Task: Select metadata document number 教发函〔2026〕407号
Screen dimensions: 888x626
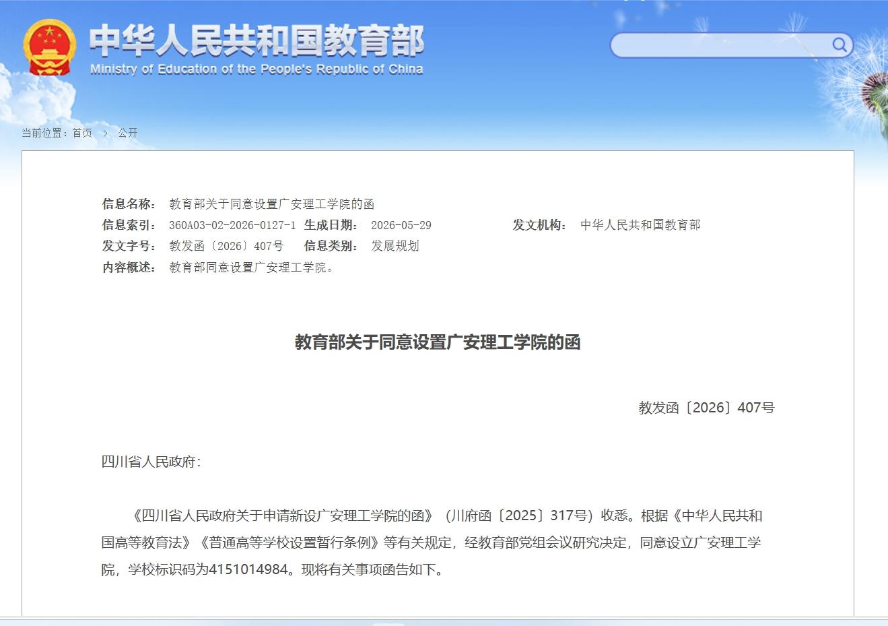Action: coord(226,246)
